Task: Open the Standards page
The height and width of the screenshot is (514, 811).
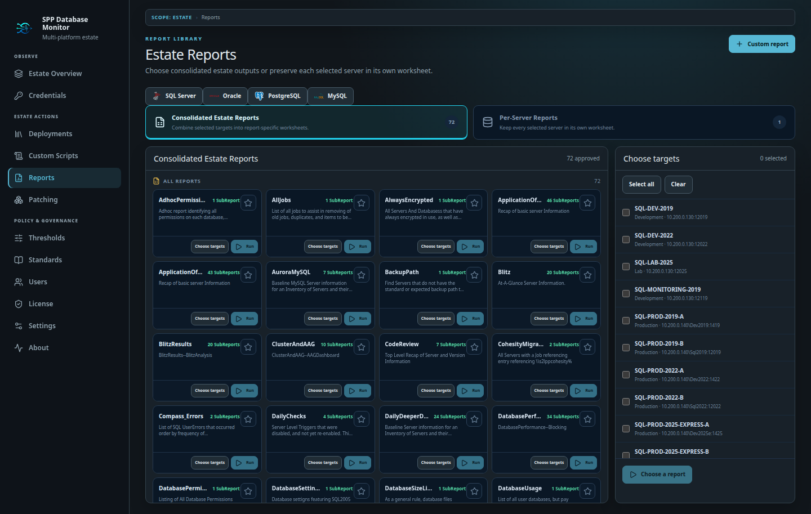Action: tap(64, 260)
